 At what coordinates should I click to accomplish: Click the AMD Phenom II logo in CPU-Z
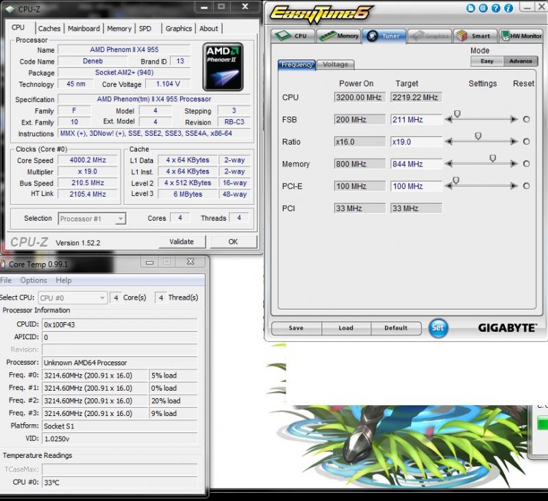(x=223, y=66)
